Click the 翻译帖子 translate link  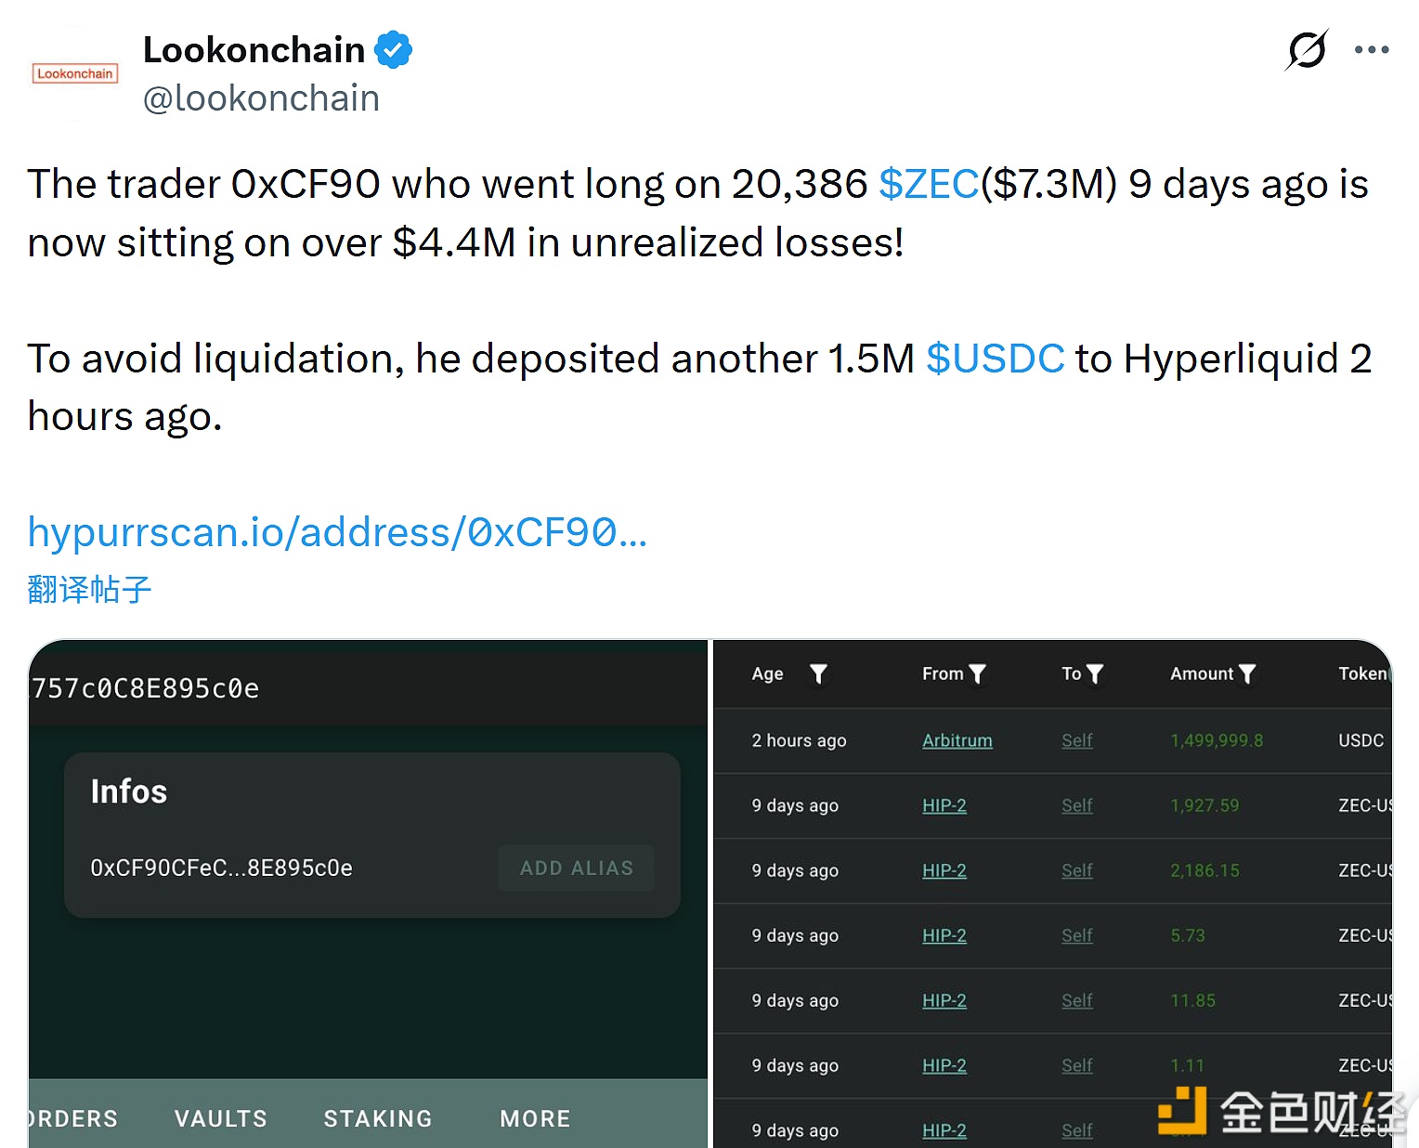(x=88, y=589)
